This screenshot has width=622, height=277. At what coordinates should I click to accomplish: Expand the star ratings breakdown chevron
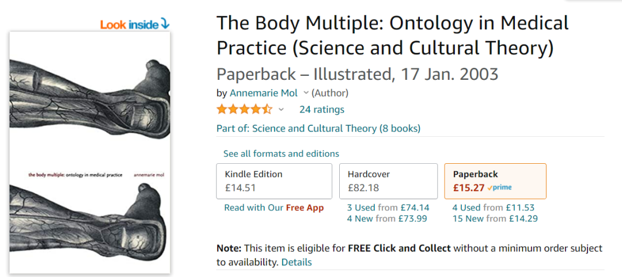pos(281,109)
